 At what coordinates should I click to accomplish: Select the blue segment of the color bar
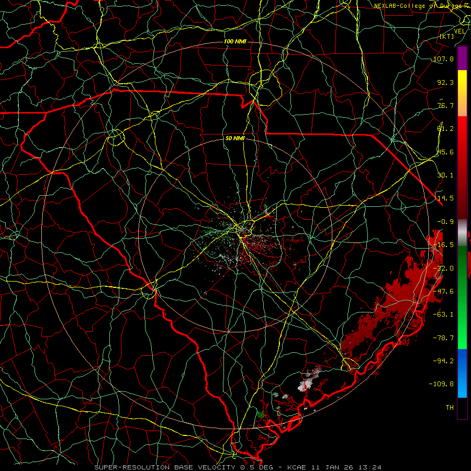(462, 373)
